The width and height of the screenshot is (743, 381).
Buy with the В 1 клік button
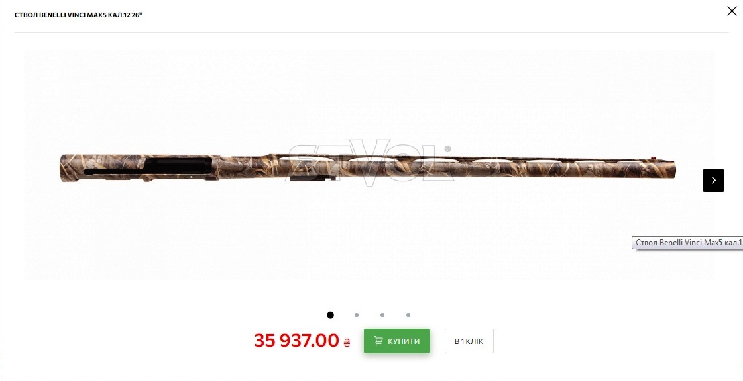469,341
